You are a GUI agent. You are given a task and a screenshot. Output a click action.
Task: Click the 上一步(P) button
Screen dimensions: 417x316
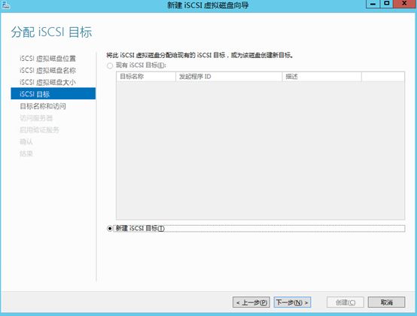coord(251,302)
